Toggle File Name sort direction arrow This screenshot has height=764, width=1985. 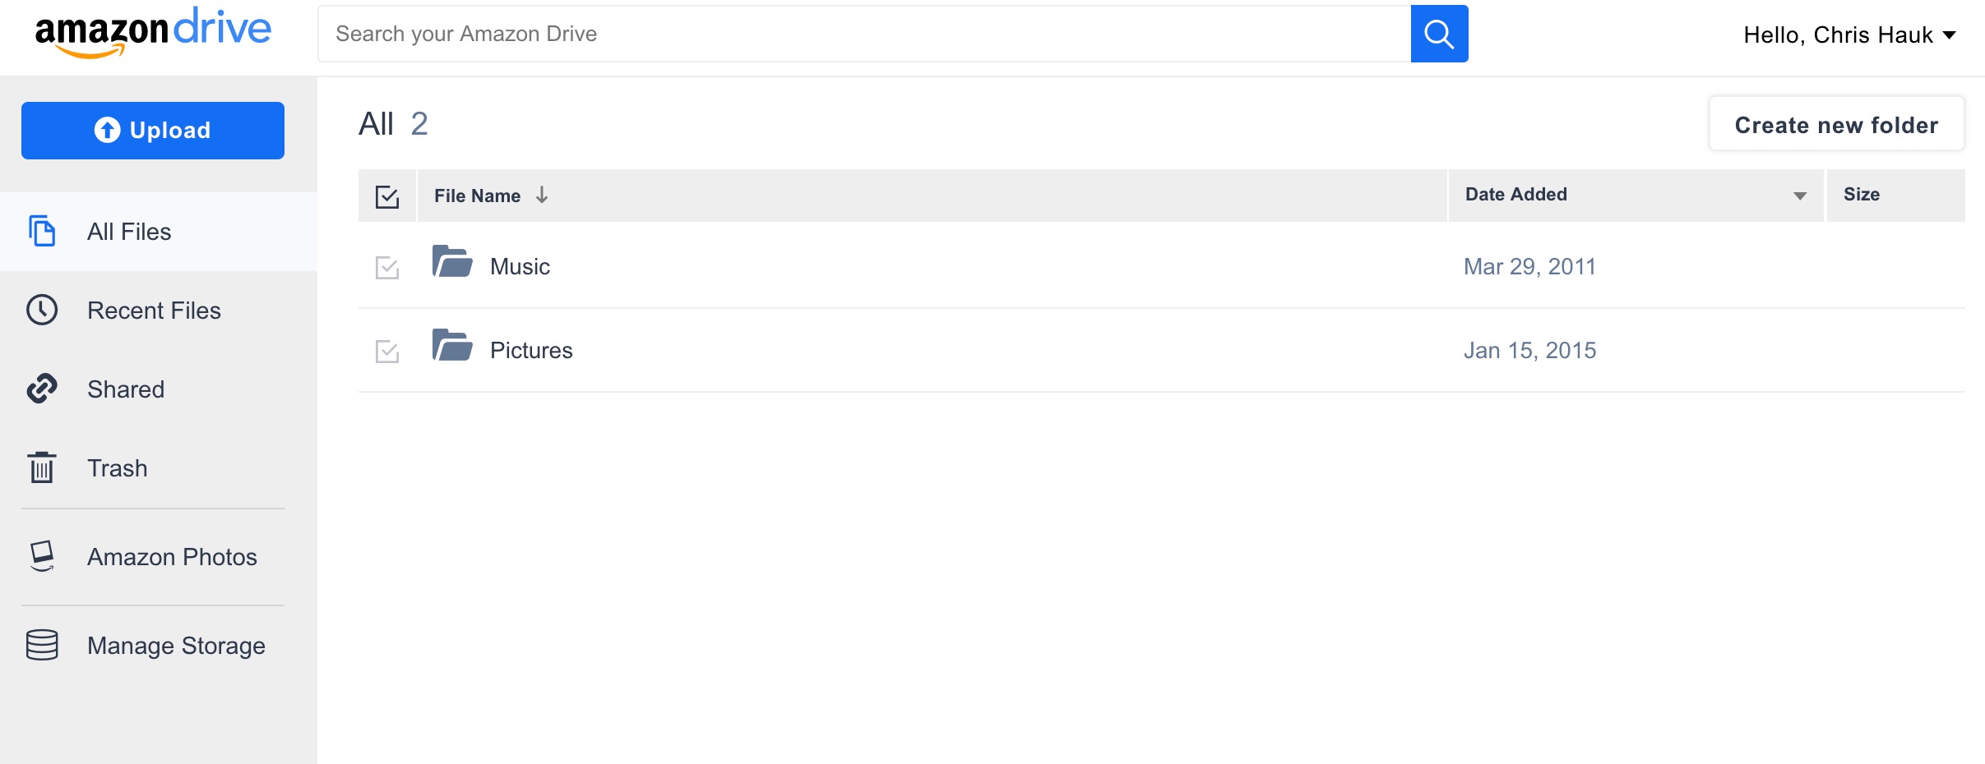tap(542, 195)
